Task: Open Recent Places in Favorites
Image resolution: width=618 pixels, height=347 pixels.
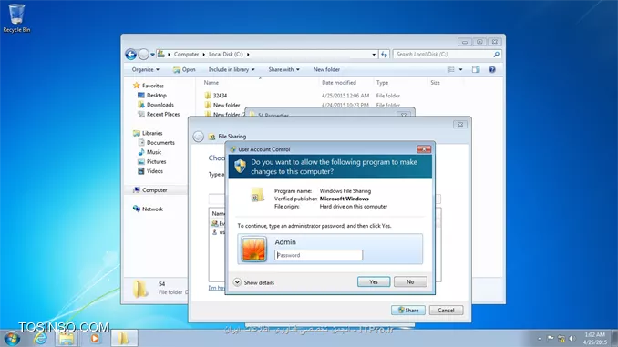Action: 159,114
